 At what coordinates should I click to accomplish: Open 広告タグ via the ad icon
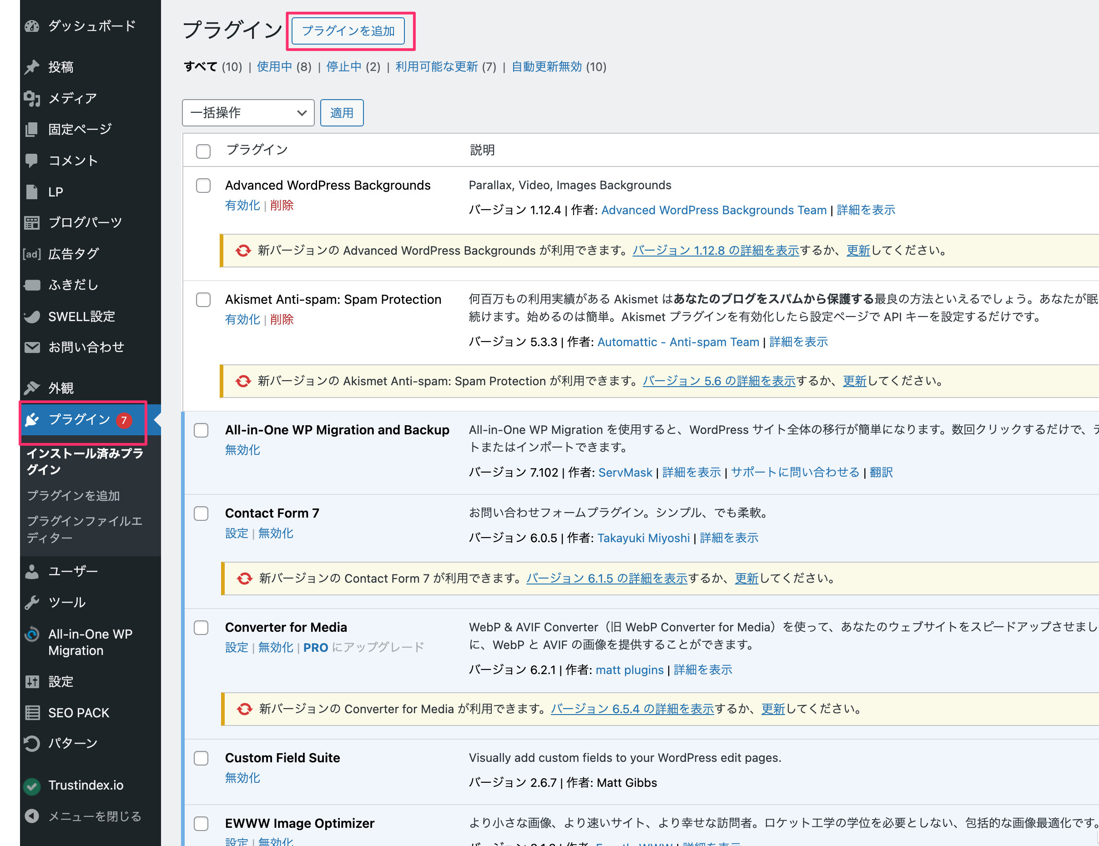[31, 254]
